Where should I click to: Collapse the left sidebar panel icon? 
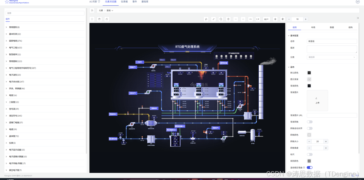92,10
